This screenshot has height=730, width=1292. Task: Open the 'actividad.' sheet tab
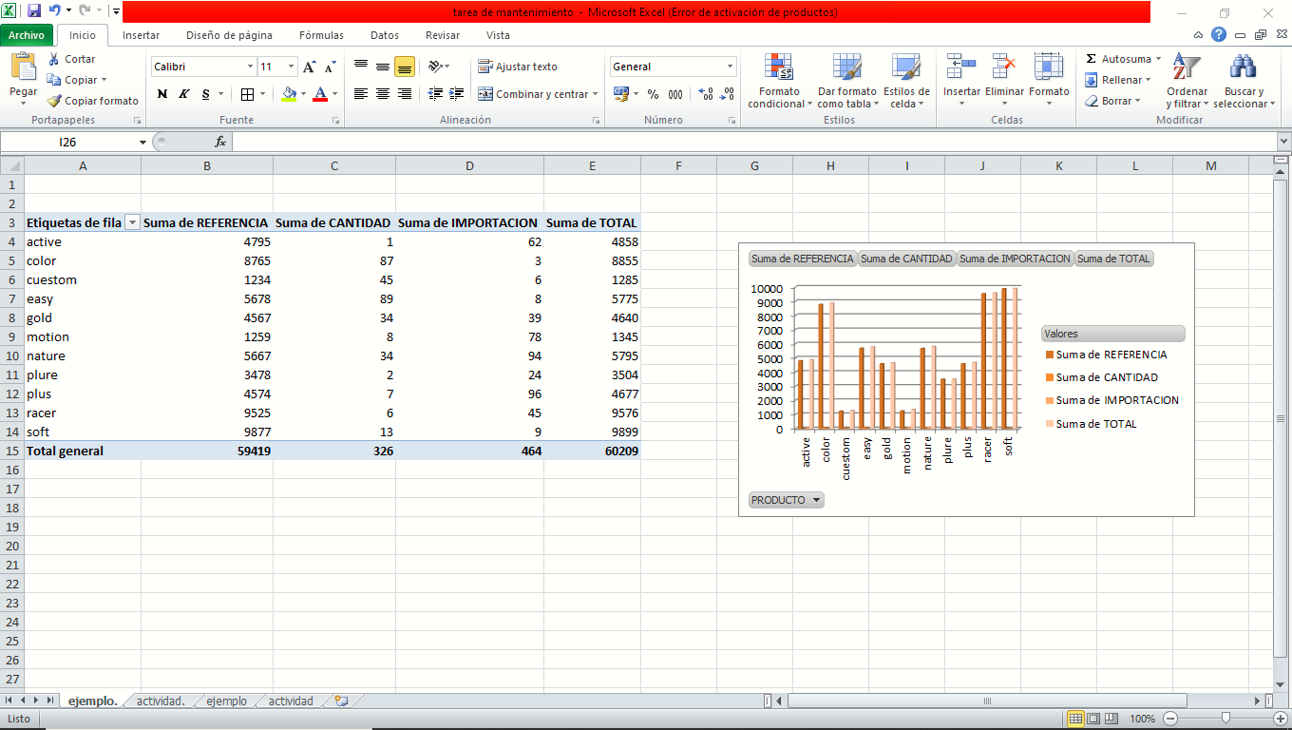tap(161, 701)
